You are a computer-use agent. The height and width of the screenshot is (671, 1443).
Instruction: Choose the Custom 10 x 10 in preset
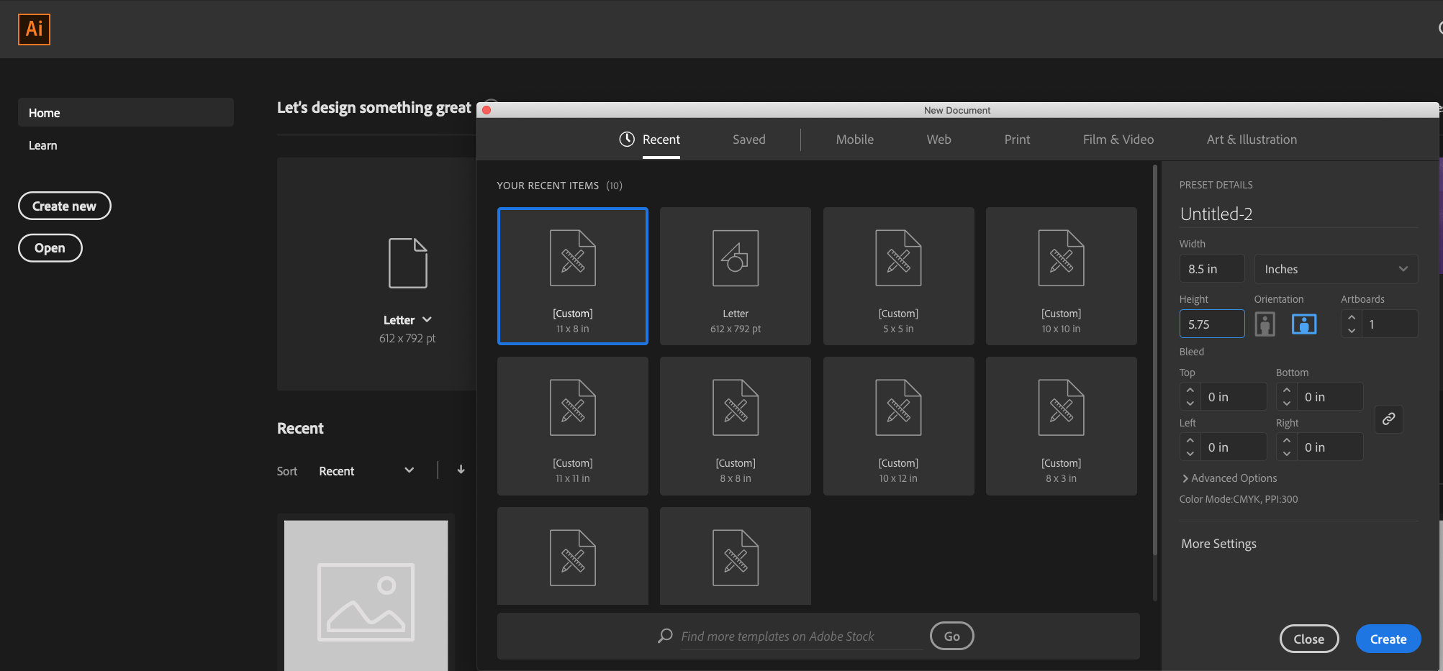[x=1062, y=276]
